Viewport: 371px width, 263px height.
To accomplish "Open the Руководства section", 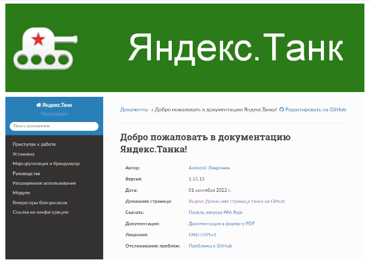I will click(x=26, y=173).
